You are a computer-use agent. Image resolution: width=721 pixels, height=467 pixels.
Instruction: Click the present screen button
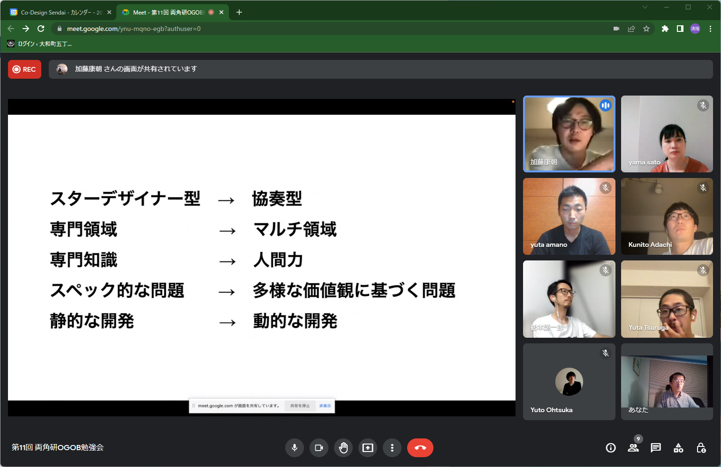coord(368,448)
